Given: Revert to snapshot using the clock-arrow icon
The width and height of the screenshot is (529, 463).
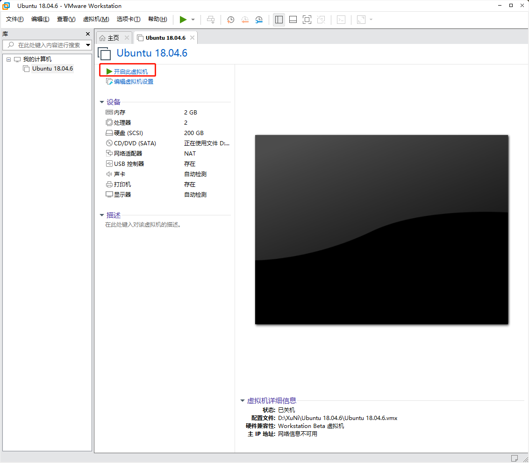Looking at the screenshot, I should click(245, 20).
